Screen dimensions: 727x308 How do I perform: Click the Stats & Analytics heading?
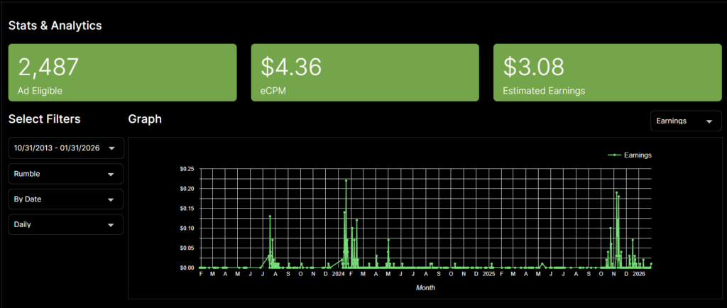55,26
